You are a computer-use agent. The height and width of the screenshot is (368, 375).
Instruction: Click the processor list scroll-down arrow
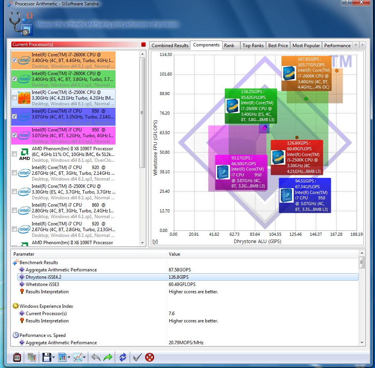pyautogui.click(x=142, y=243)
